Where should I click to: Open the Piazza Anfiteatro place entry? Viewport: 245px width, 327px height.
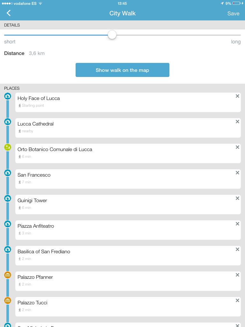128,230
